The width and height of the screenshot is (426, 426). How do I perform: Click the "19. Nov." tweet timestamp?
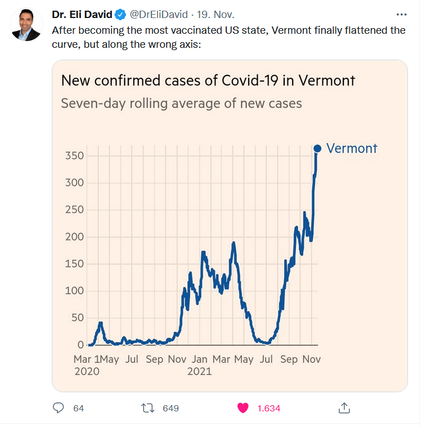tap(216, 15)
